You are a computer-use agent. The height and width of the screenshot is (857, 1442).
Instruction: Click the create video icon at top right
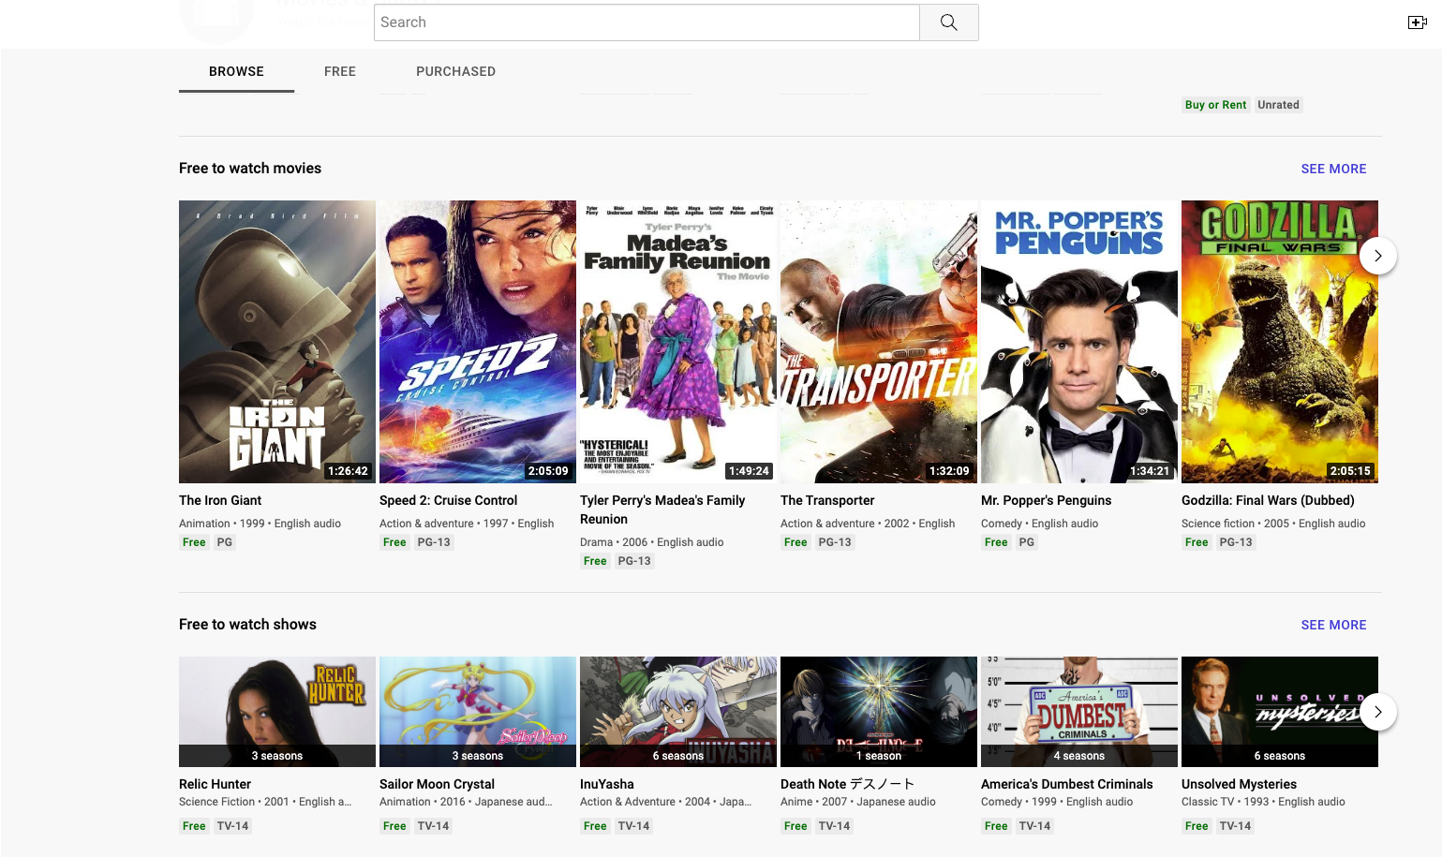point(1417,22)
